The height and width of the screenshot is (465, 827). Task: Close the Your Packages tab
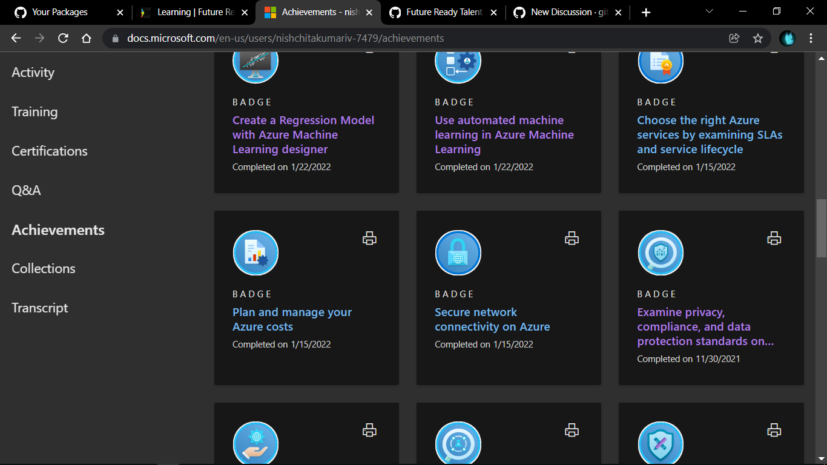(x=120, y=12)
